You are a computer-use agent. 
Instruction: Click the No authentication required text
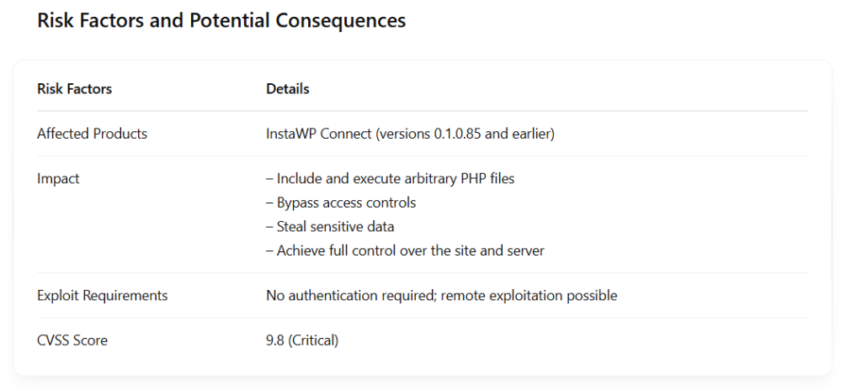352,296
